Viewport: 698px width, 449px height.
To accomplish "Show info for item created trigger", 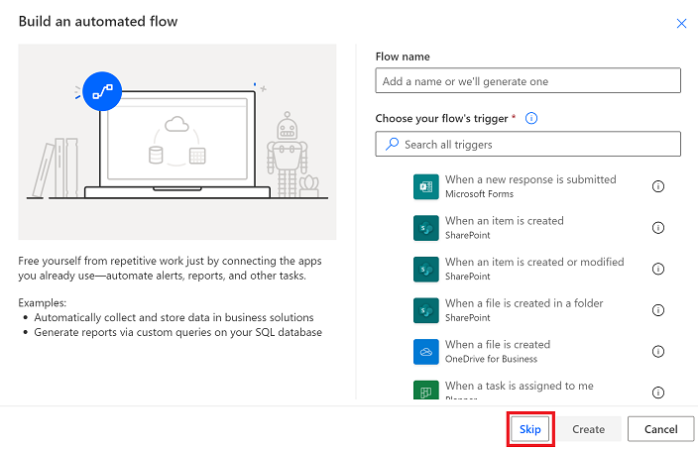I will tap(658, 228).
